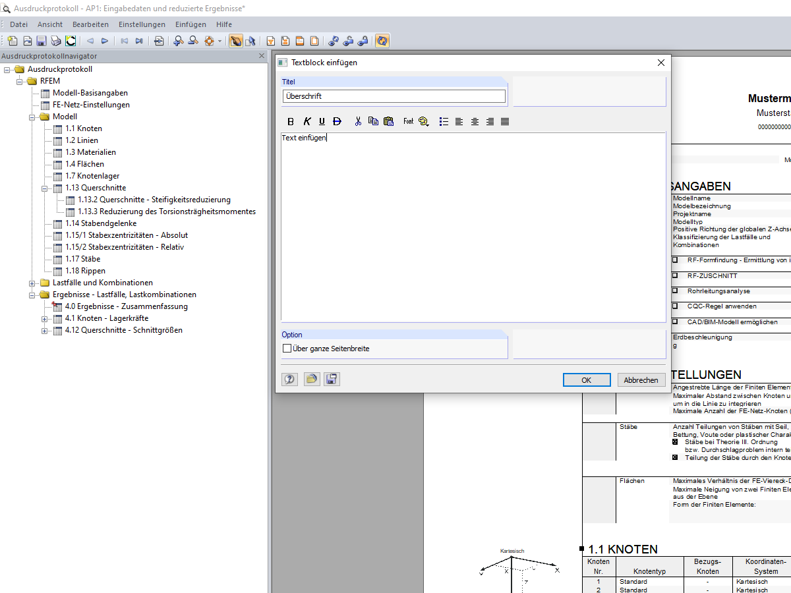Open the Font settings button
Image resolution: width=791 pixels, height=593 pixels.
point(409,121)
